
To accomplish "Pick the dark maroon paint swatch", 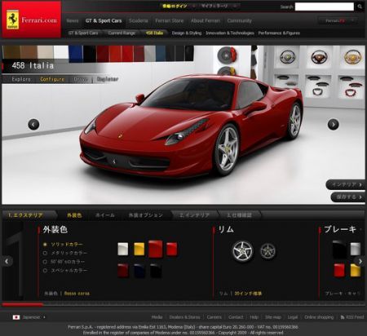I will (123, 271).
